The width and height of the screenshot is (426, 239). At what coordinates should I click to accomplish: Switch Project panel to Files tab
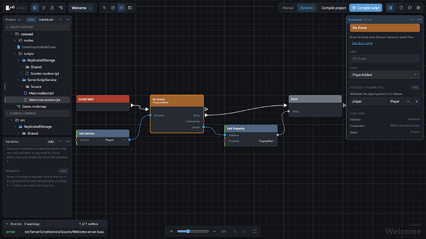[31, 20]
